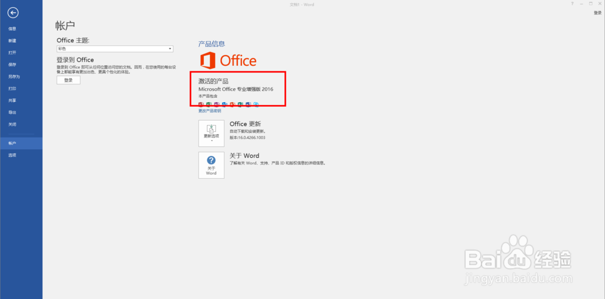Click the help question mark in title bar

tap(572, 4)
